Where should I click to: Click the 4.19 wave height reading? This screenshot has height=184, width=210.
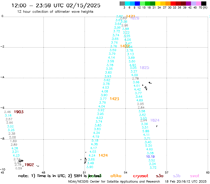(x=96, y=136)
